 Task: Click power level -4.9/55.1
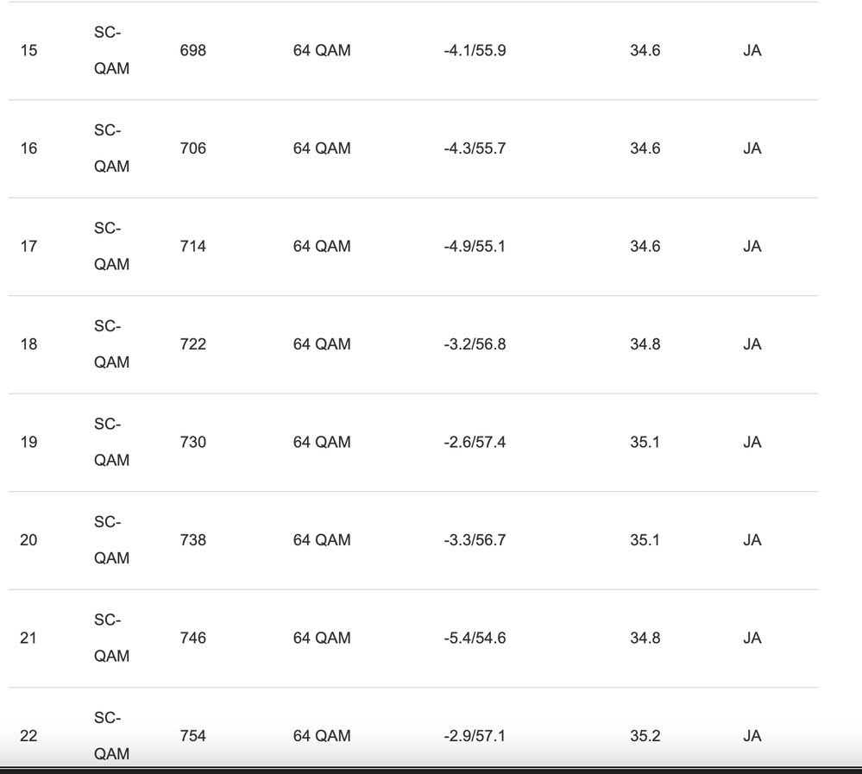coord(475,247)
